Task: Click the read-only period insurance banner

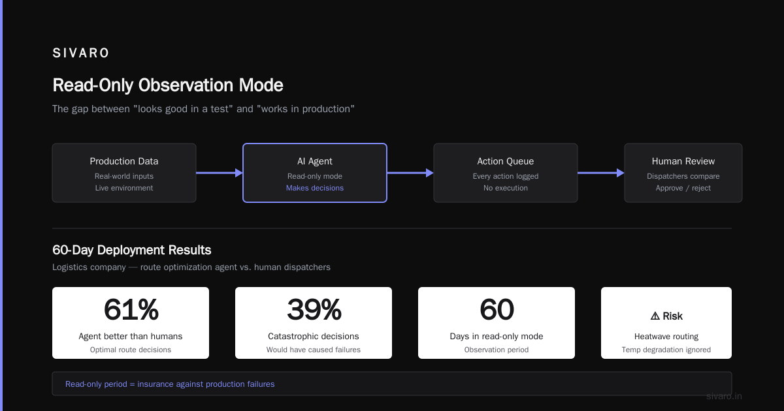Action: tap(392, 384)
